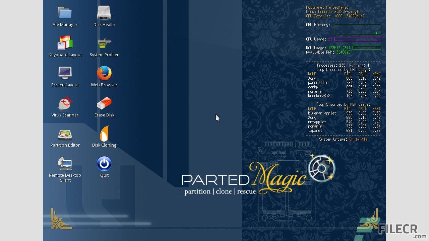This screenshot has height=241, width=429.
Task: Open the File Manager
Action: [x=64, y=13]
